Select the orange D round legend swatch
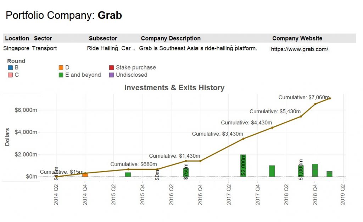This screenshot has height=222, width=363. pos(61,67)
